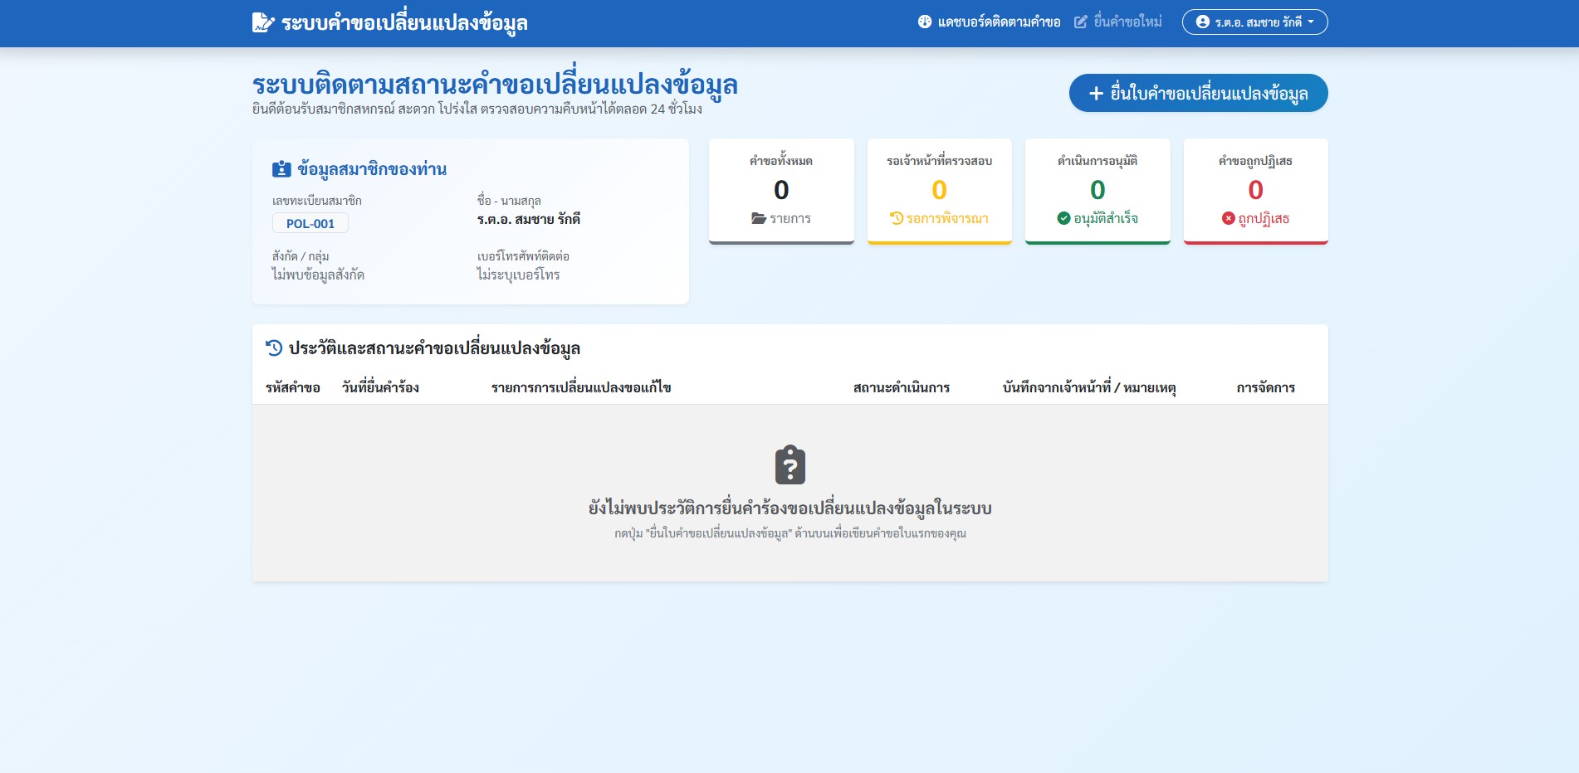The width and height of the screenshot is (1579, 773).
Task: Click the clock icon beside รอการพิจารณา
Action: [897, 218]
